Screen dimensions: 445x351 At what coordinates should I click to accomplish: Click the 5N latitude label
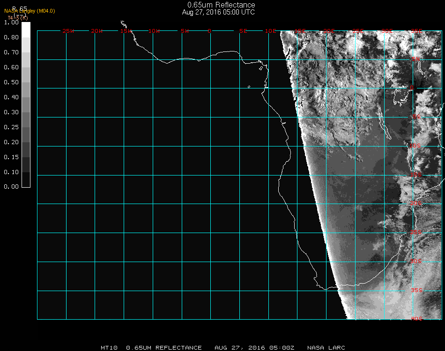[x=415, y=59]
